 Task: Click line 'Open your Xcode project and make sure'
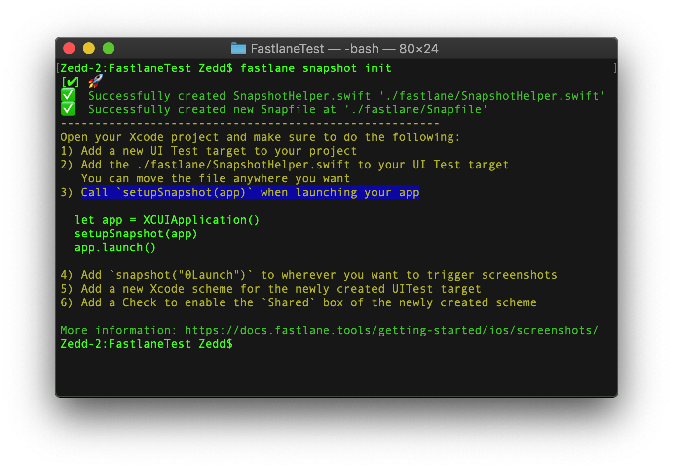coord(260,137)
